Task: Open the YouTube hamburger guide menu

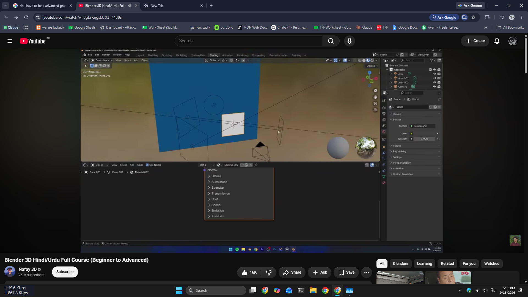Action: point(10,41)
